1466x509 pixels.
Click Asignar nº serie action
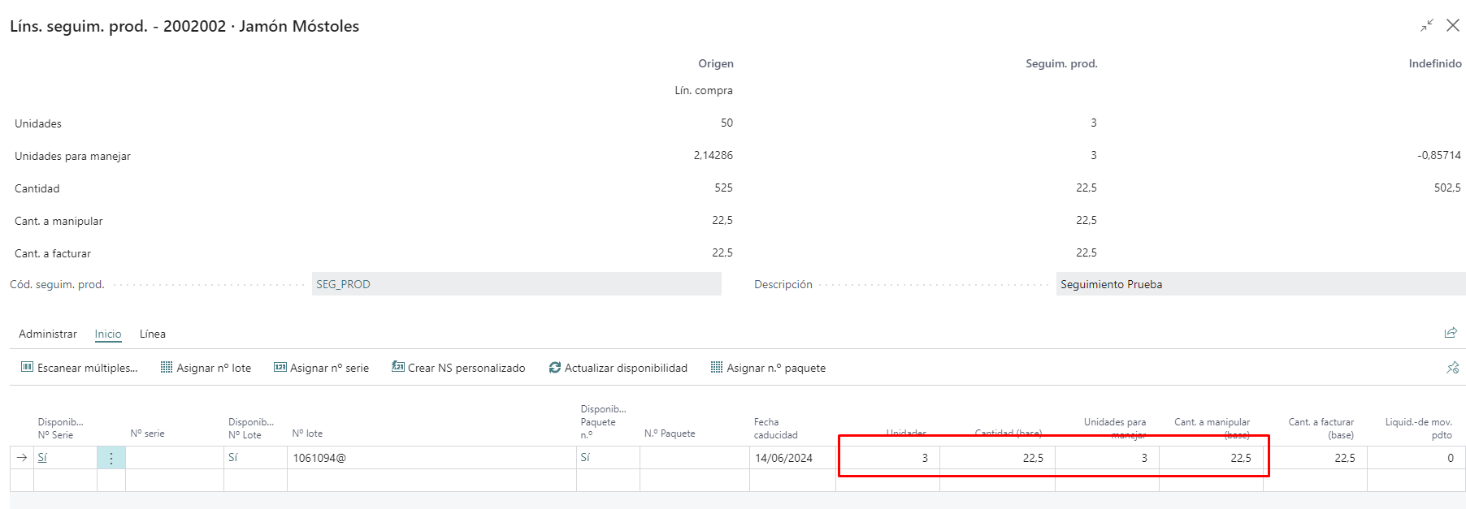[x=322, y=368]
